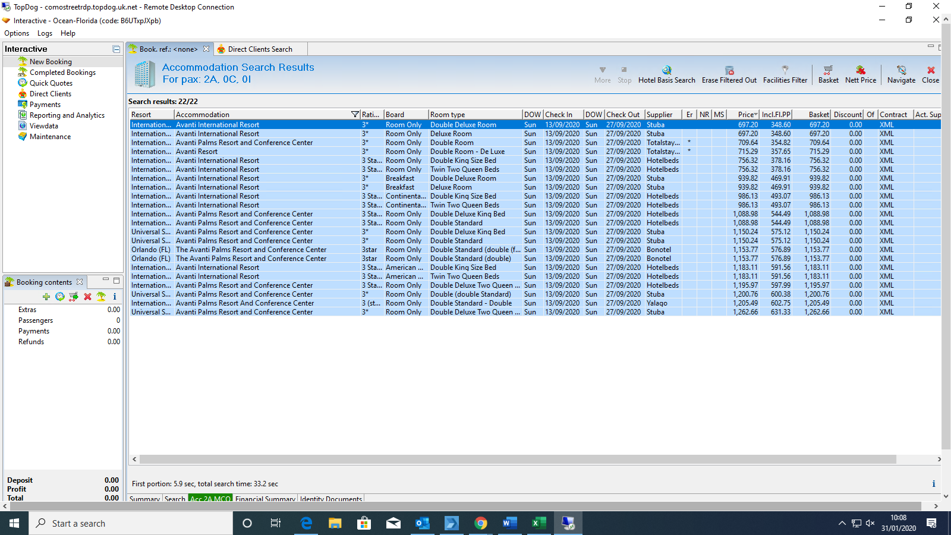
Task: Select the row with supplier Yalago
Action: point(535,303)
